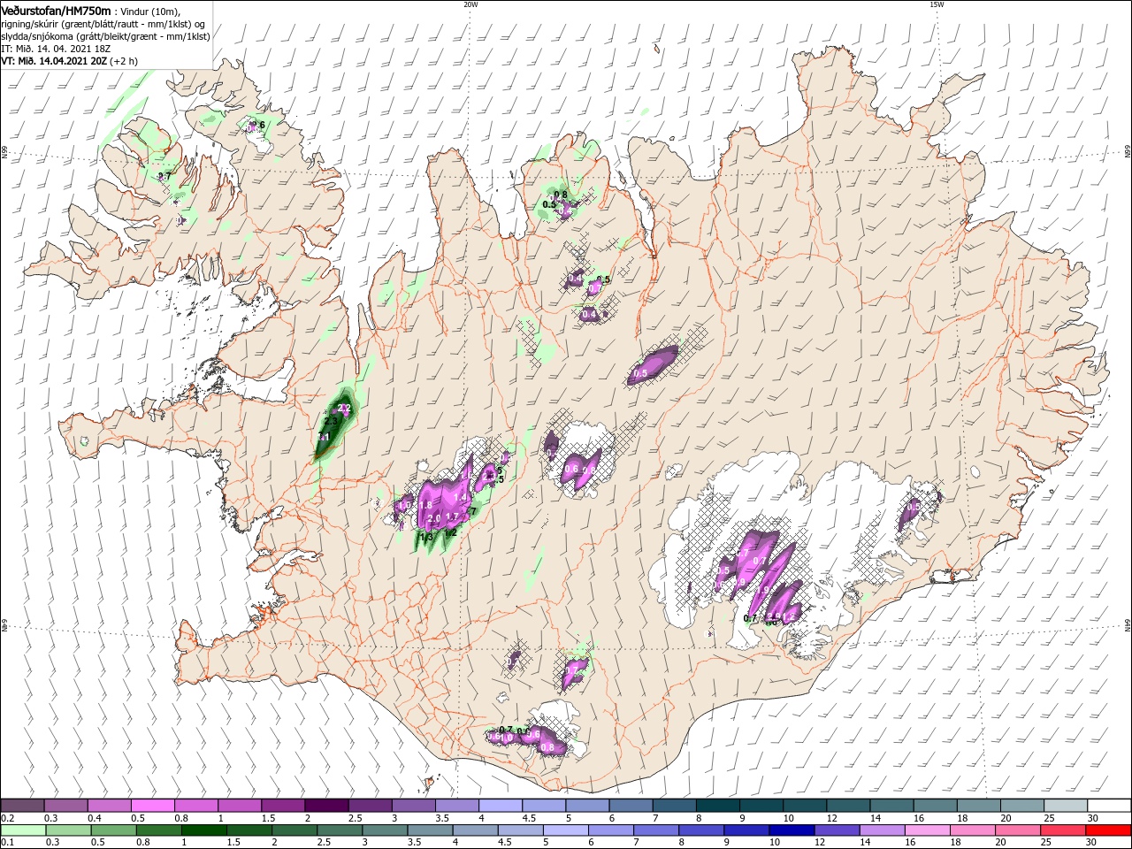Viewport: 1132px width, 849px height.
Task: Click the deep blue 10–12 swatch in lower legend
Action: coord(792,830)
